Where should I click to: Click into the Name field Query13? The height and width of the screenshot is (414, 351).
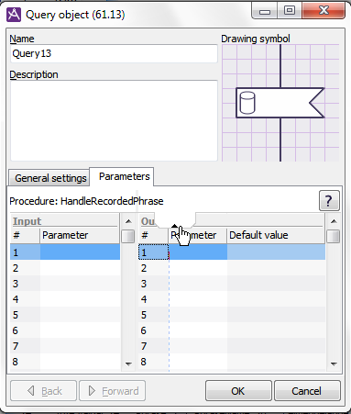pos(114,53)
